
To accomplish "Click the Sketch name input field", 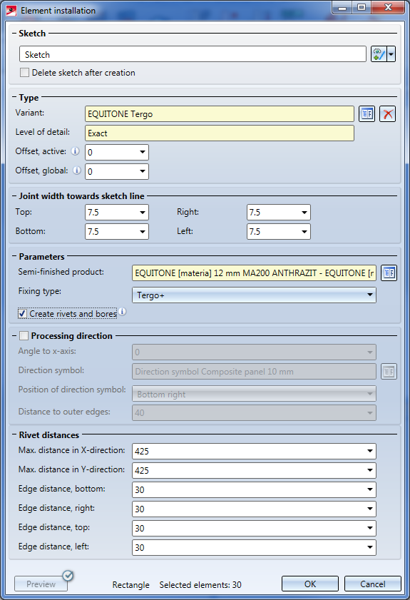I will point(193,54).
